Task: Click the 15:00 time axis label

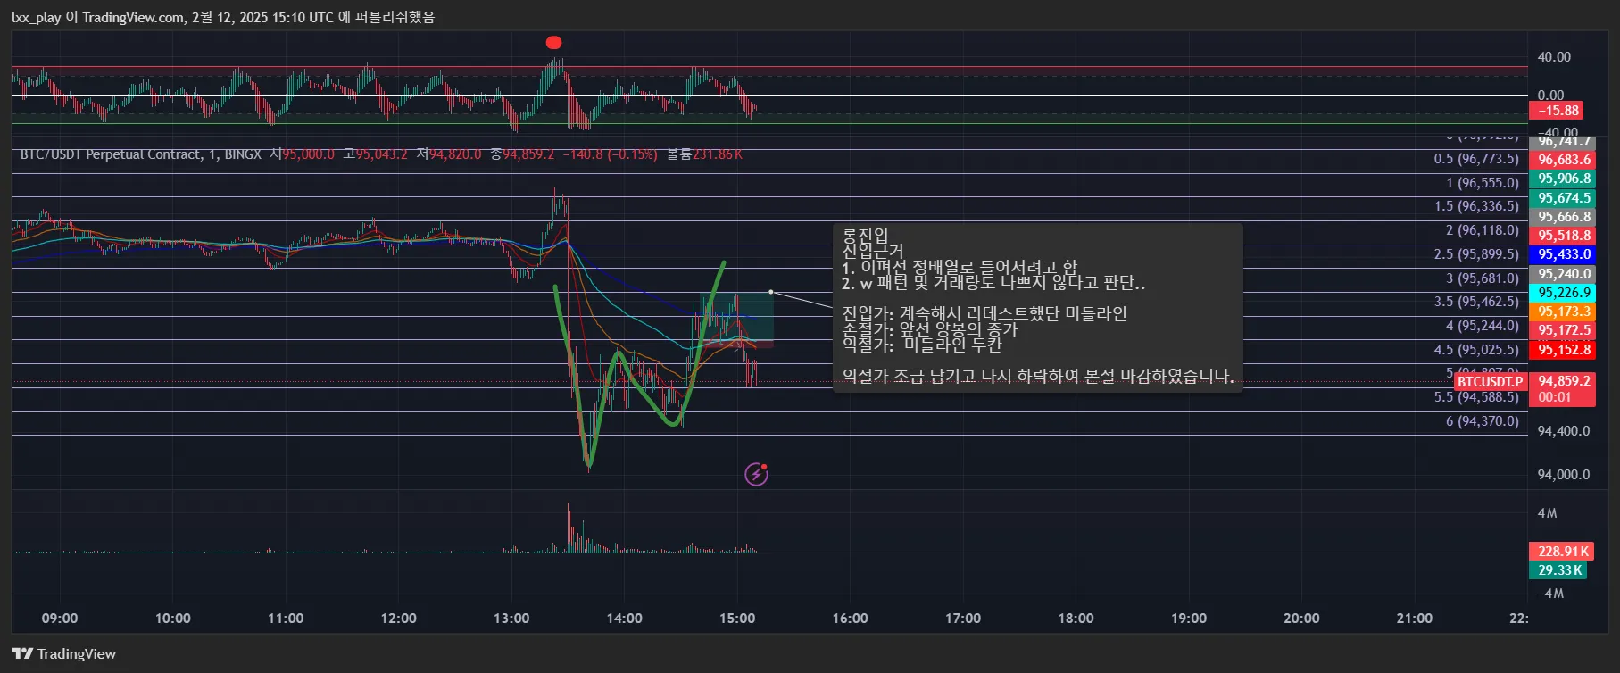Action: (x=737, y=619)
